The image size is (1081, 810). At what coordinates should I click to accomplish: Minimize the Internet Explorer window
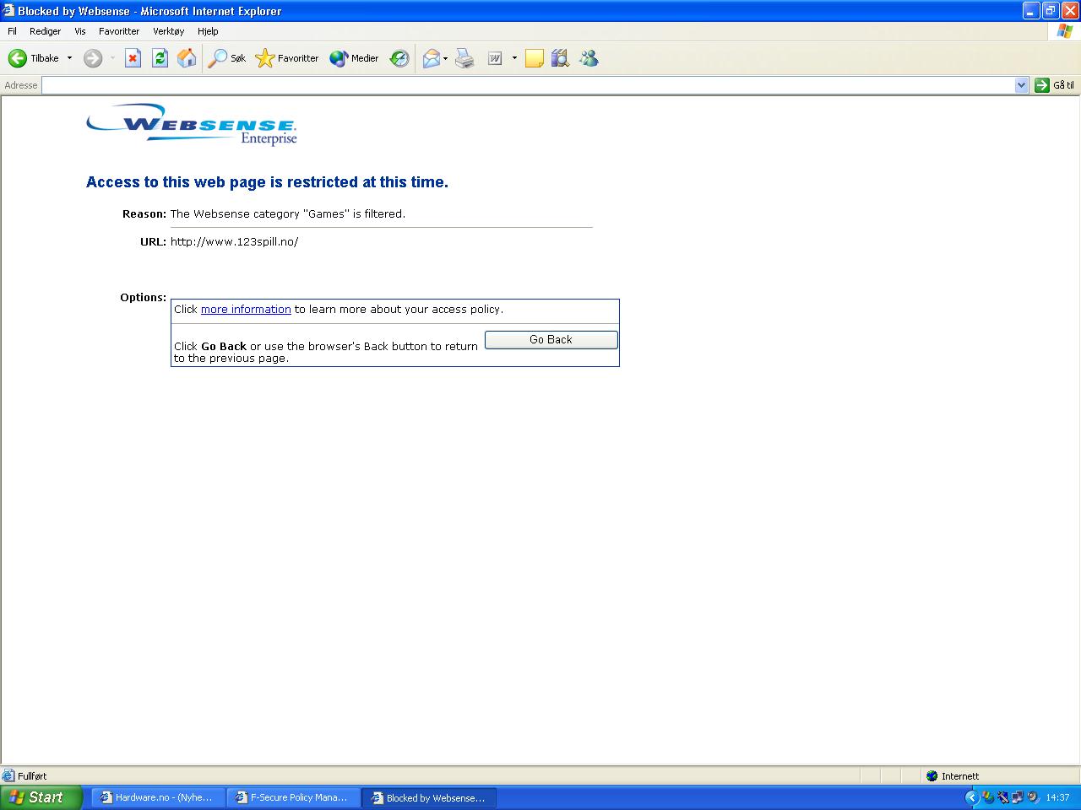pos(1031,11)
